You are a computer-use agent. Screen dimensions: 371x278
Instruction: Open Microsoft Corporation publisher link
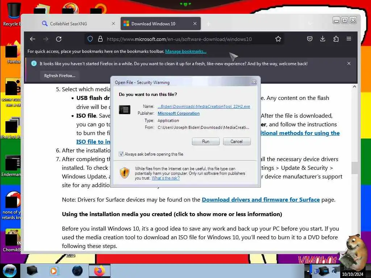pyautogui.click(x=179, y=113)
